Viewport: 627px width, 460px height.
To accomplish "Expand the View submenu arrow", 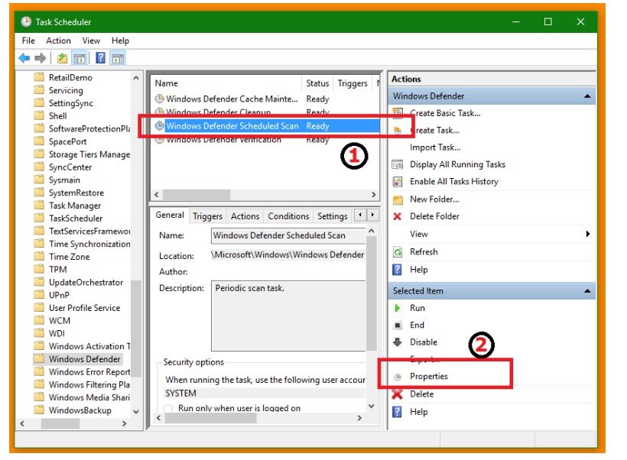I will point(588,234).
